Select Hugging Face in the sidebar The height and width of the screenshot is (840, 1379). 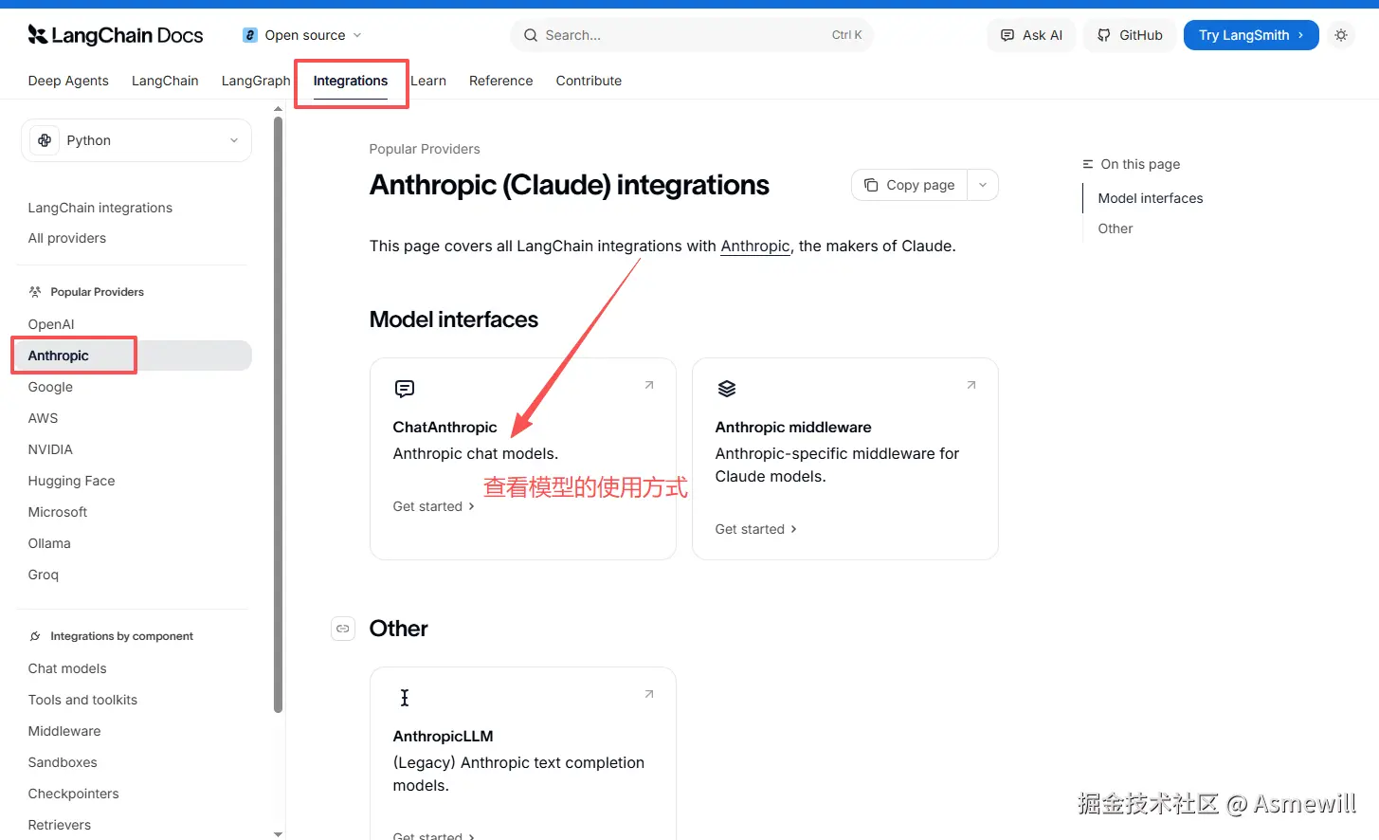pos(71,481)
